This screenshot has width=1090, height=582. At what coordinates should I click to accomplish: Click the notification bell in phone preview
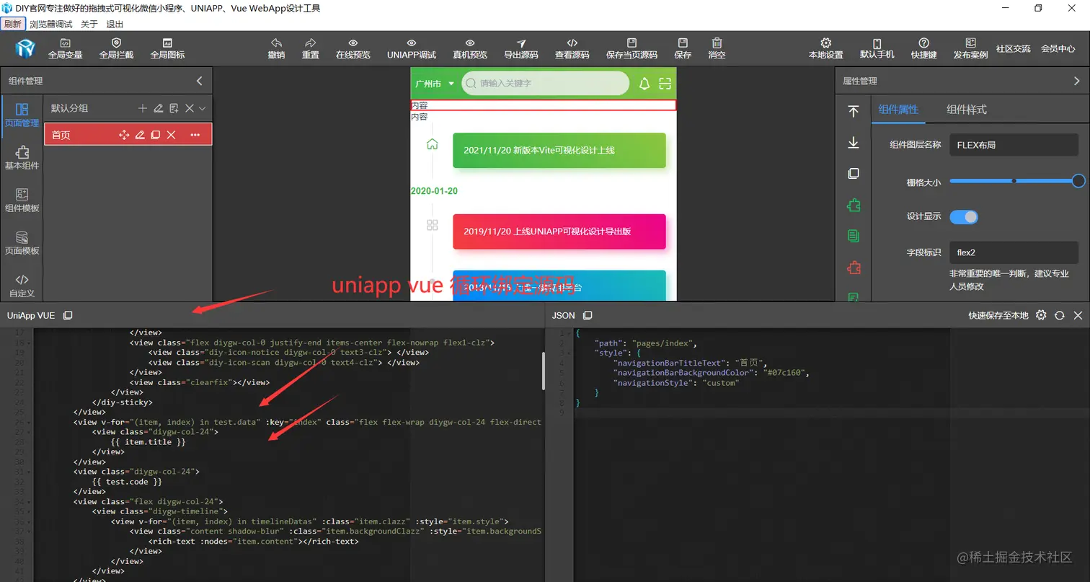[x=644, y=84]
